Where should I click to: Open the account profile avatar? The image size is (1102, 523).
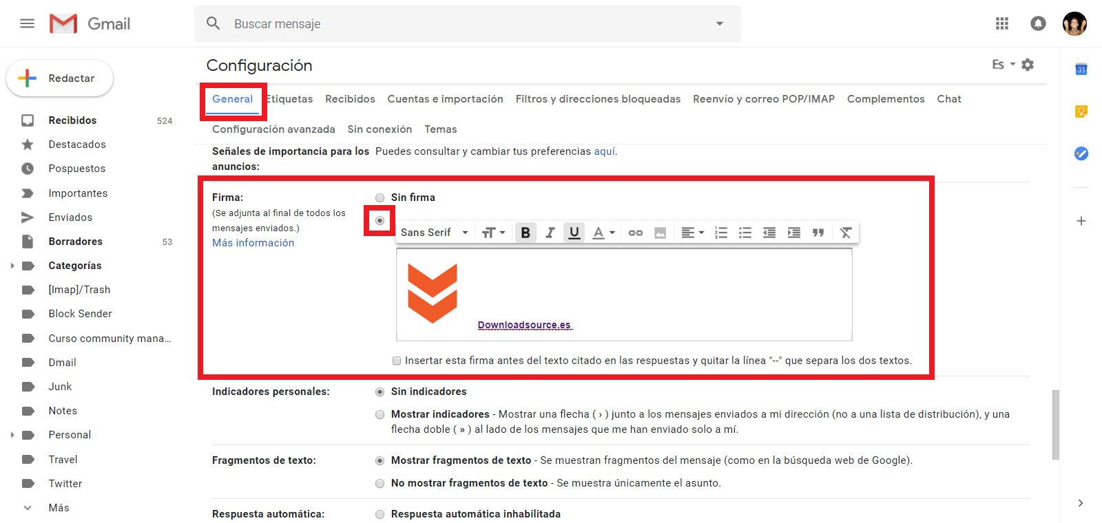point(1074,23)
